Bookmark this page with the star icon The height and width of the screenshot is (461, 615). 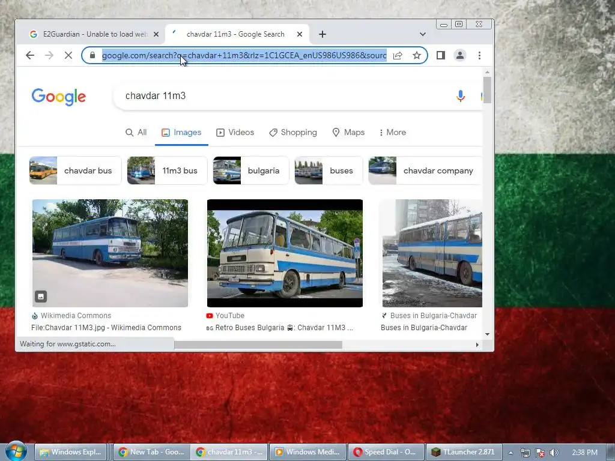coord(417,55)
